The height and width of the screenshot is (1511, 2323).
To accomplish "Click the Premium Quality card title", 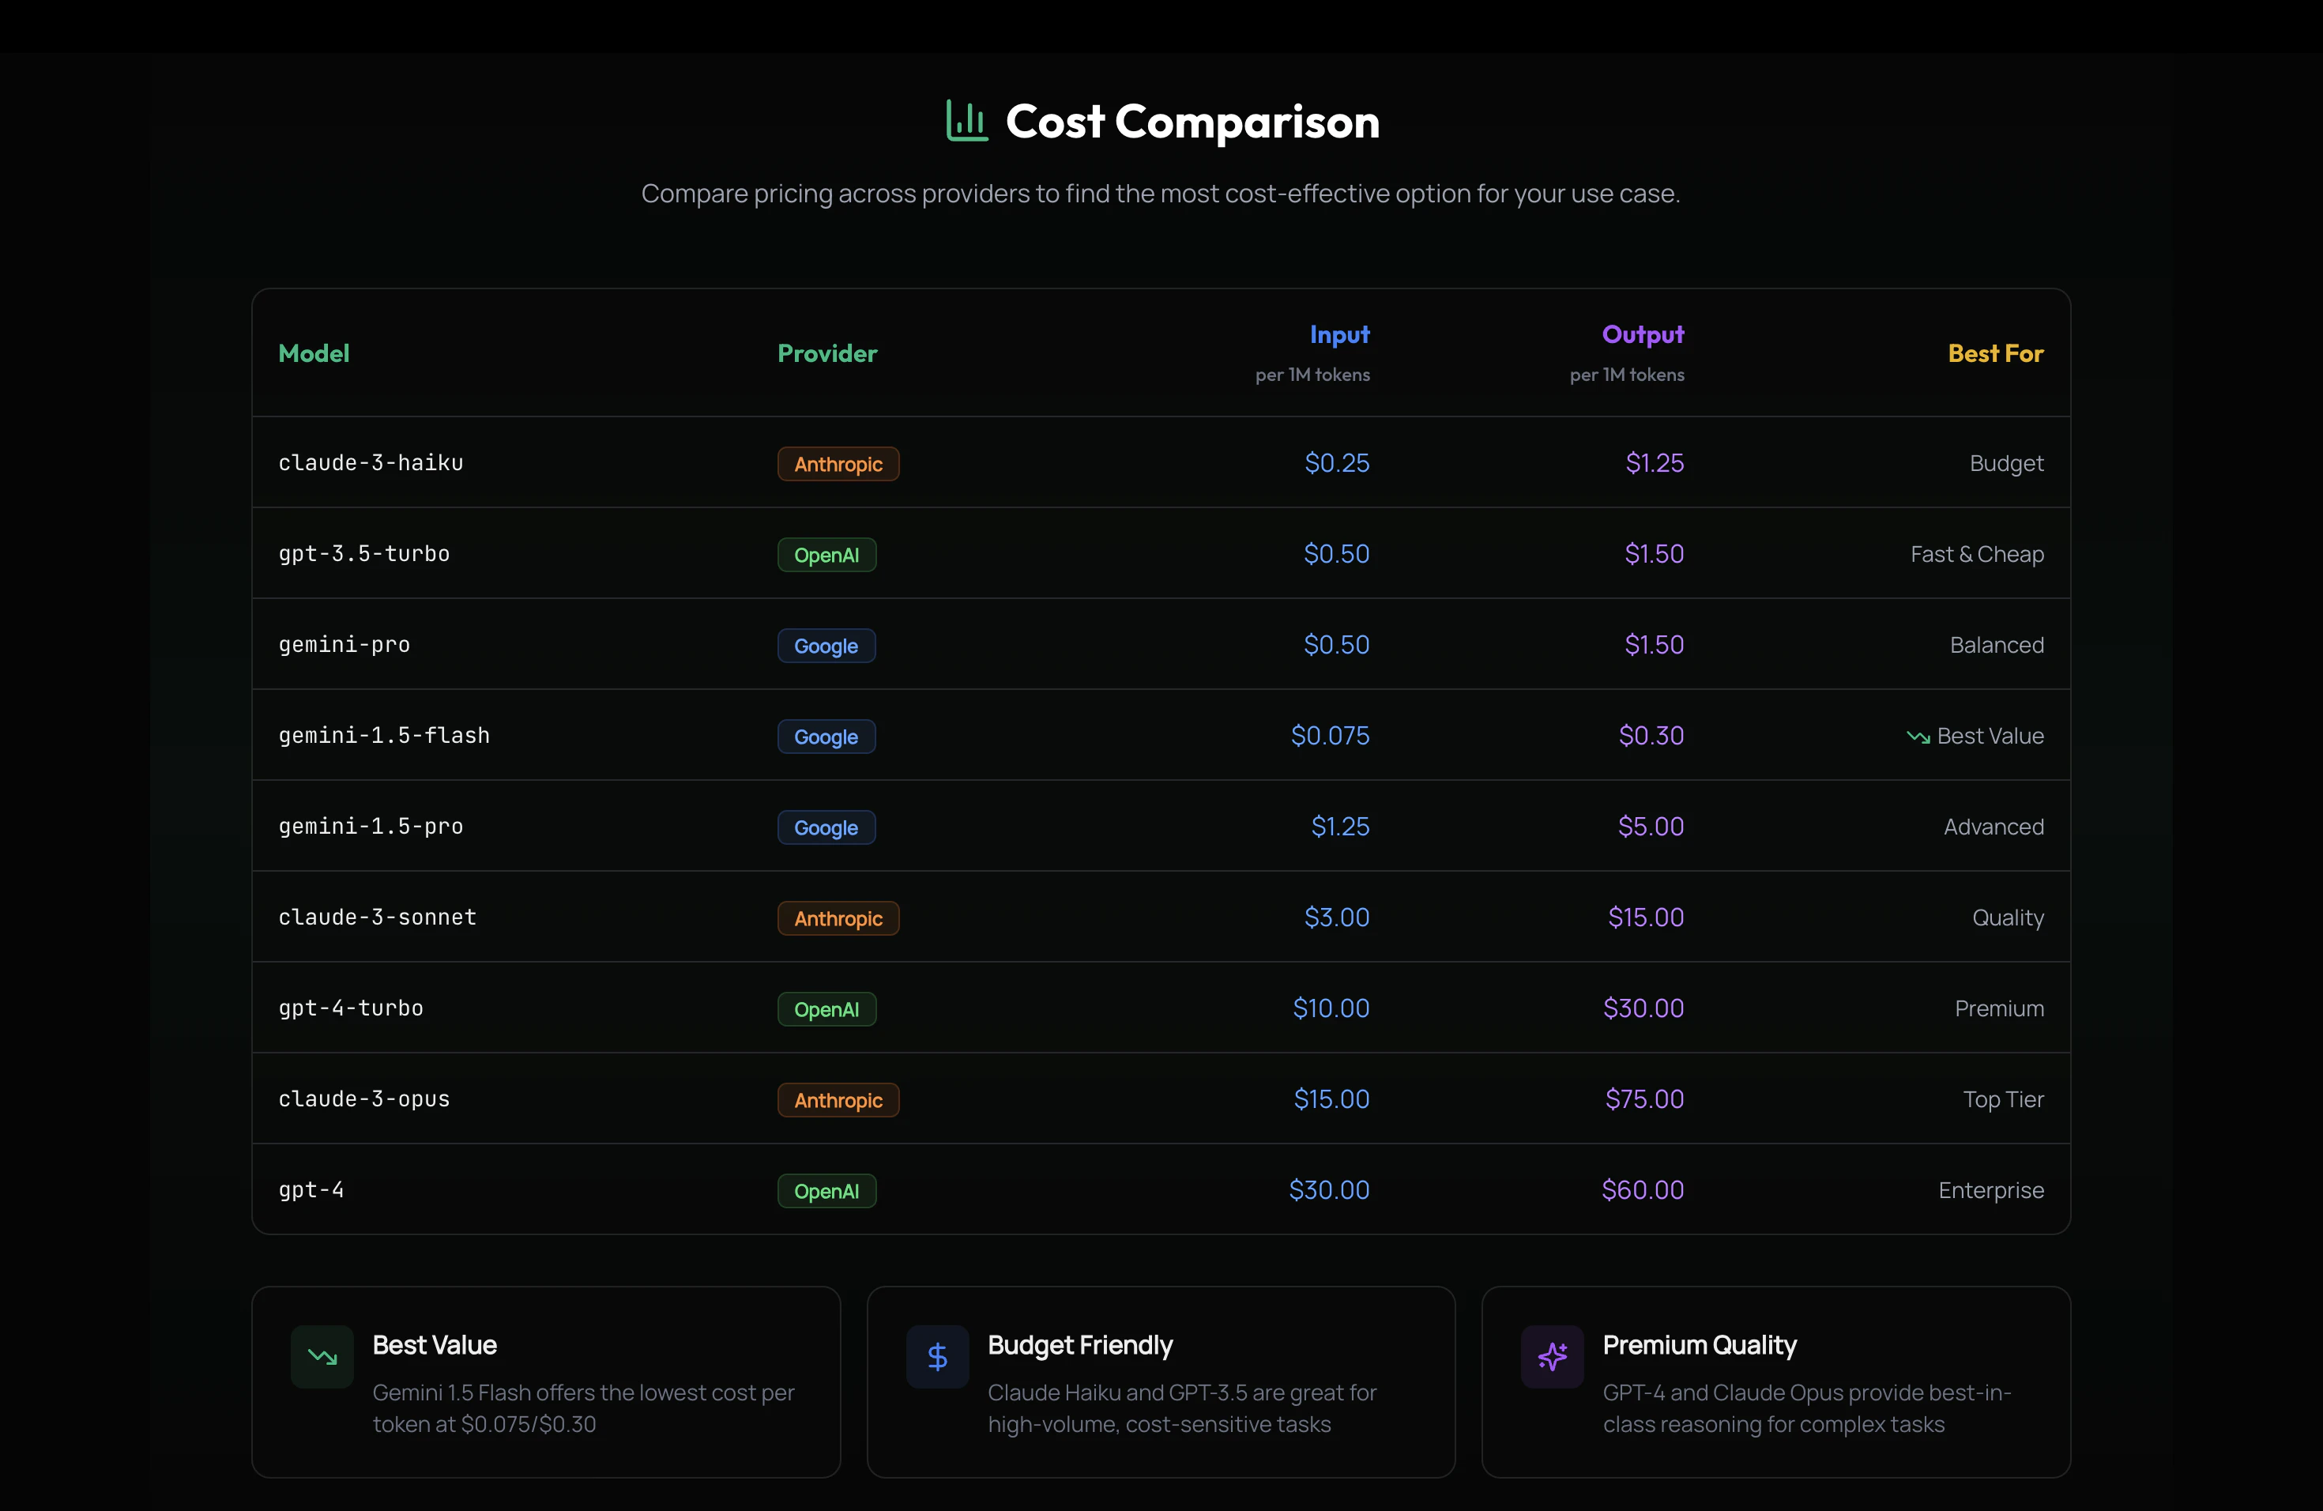I will pyautogui.click(x=1698, y=1345).
